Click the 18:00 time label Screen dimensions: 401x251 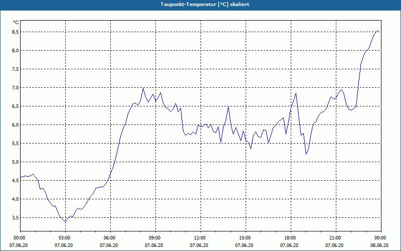(291, 238)
